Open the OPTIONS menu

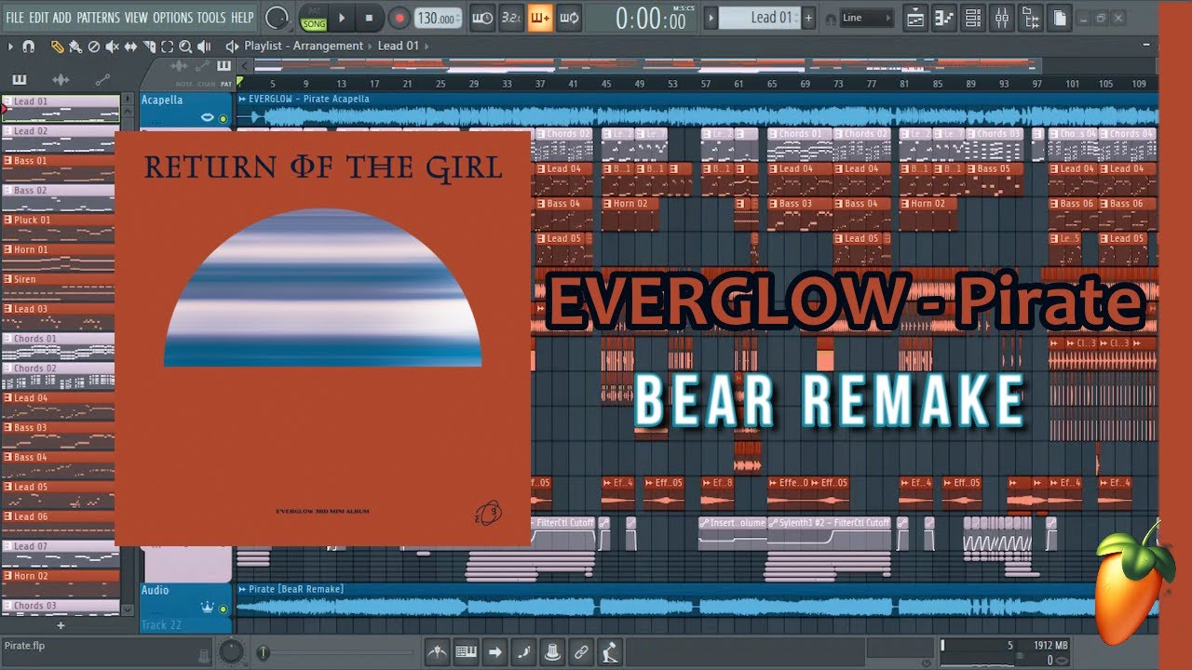tap(172, 18)
